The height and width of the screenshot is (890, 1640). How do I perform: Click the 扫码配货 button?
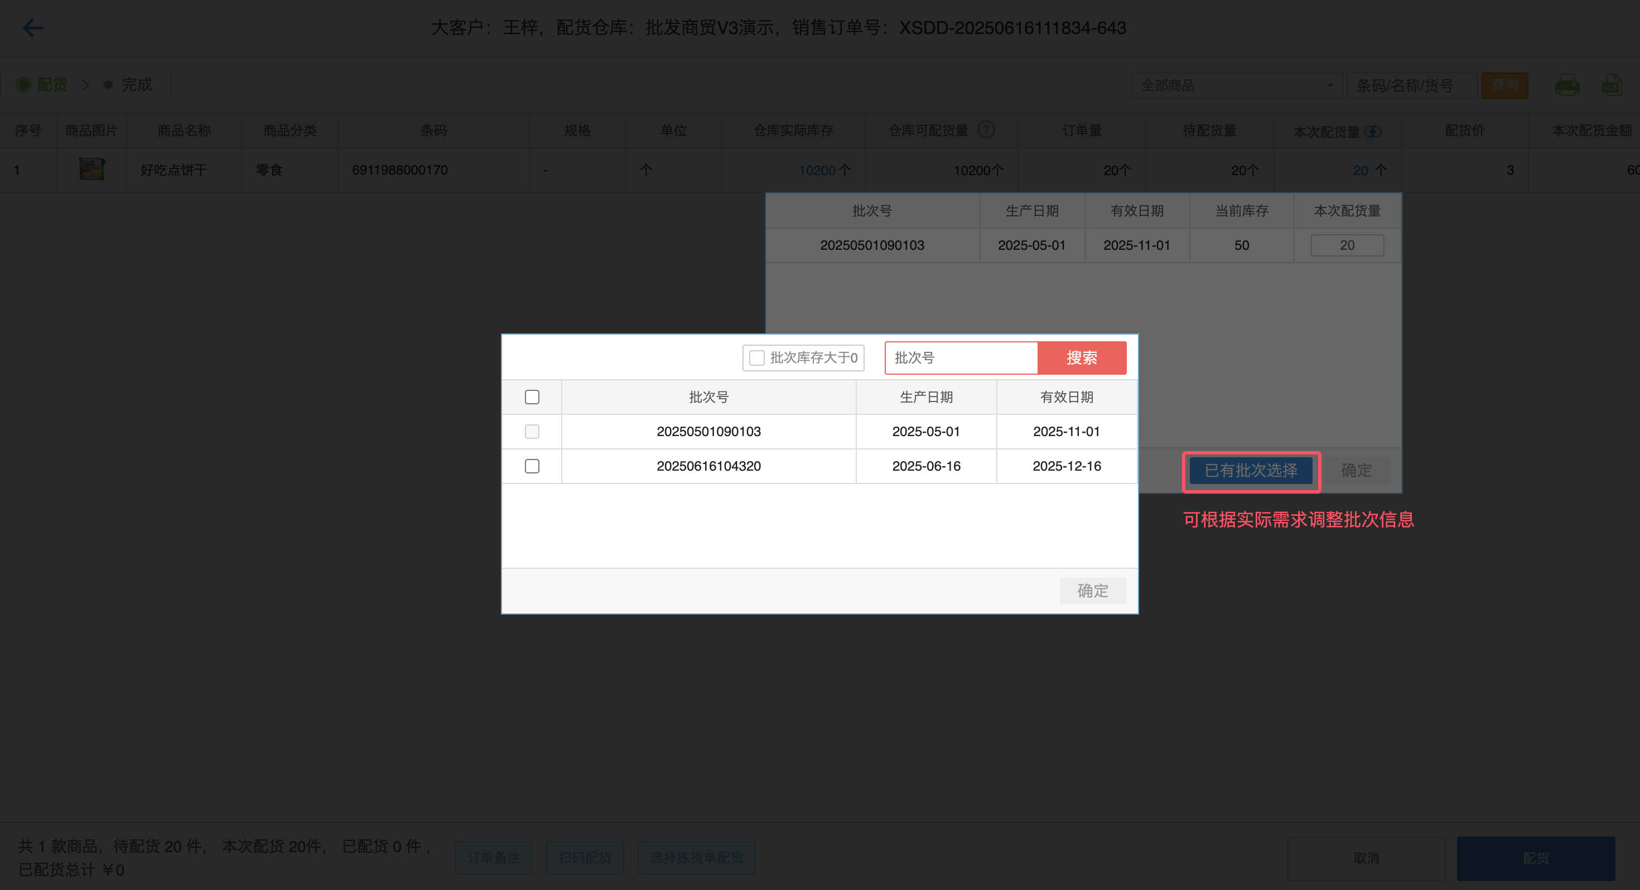coord(585,858)
